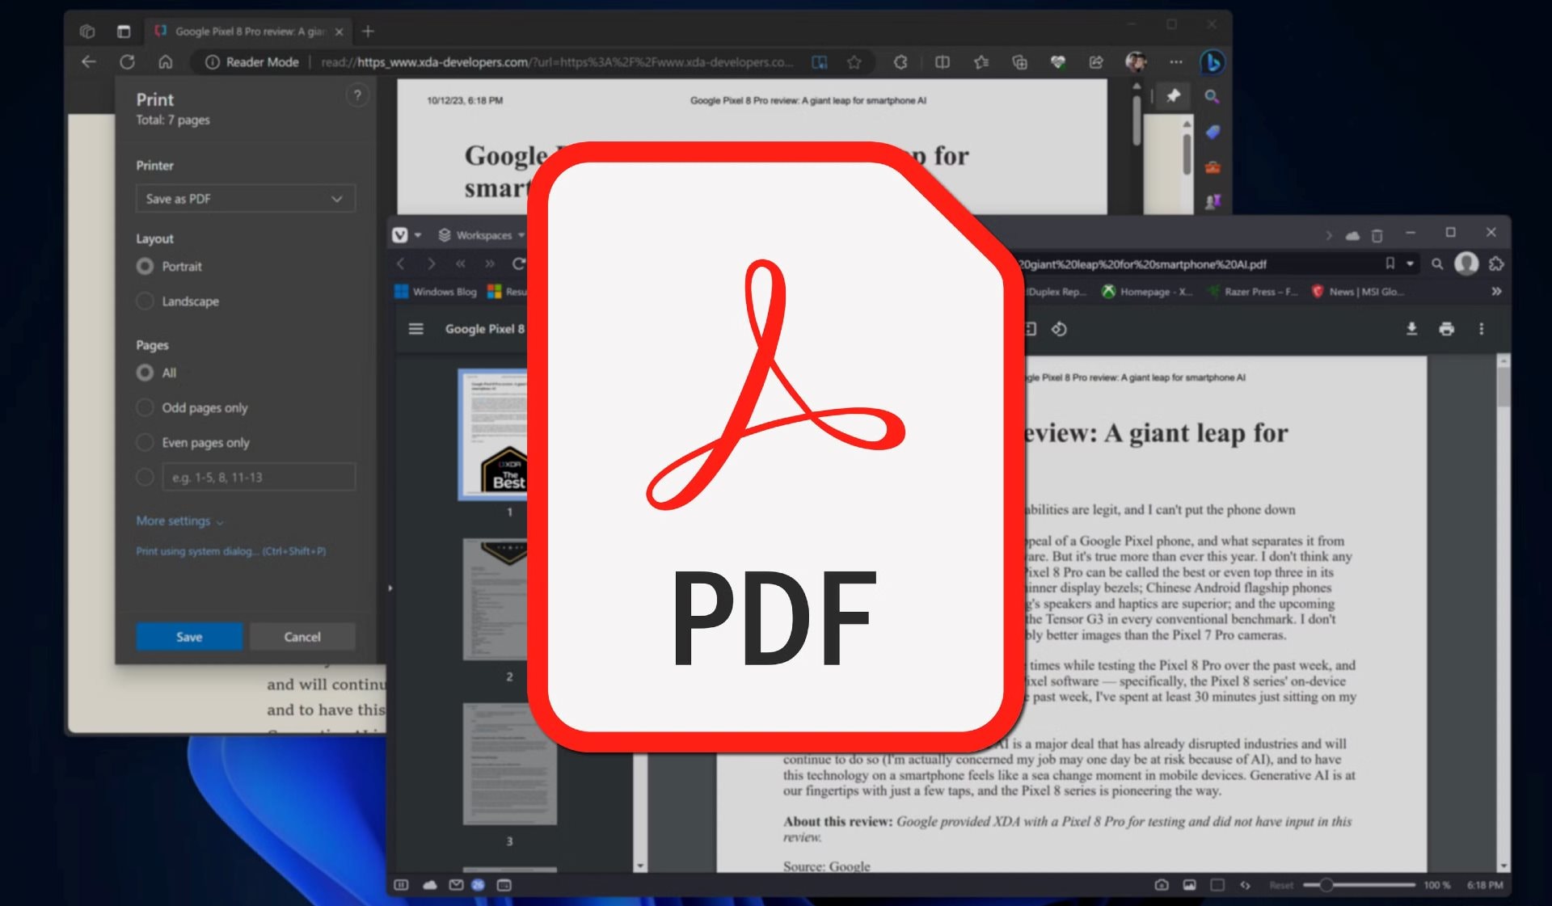
Task: Select Landscape layout
Action: click(x=145, y=301)
